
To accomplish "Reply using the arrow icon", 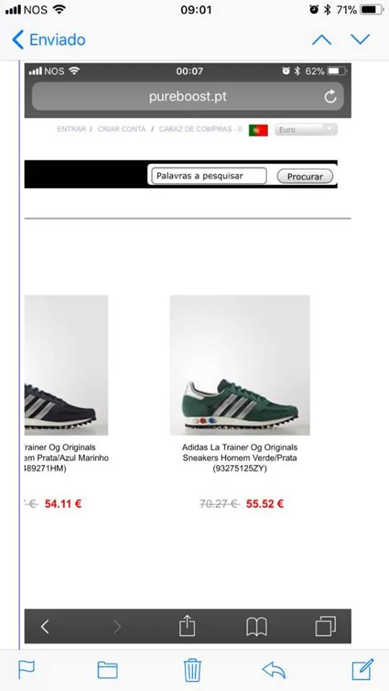I will pos(274,670).
